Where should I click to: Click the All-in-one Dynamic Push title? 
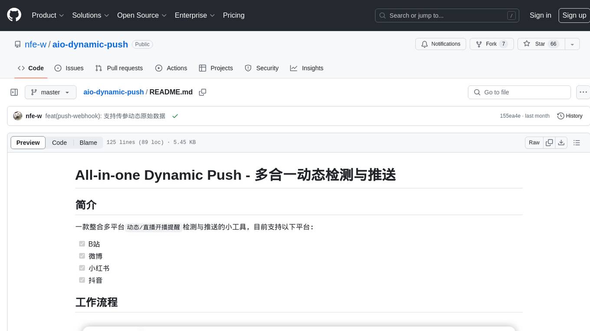(236, 175)
